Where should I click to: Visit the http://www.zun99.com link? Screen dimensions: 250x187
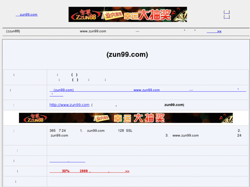(69, 105)
